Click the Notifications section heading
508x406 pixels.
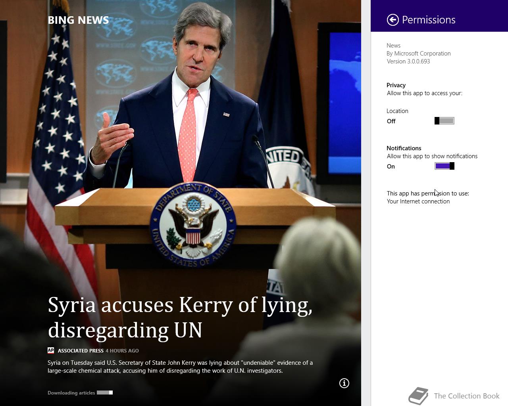404,148
